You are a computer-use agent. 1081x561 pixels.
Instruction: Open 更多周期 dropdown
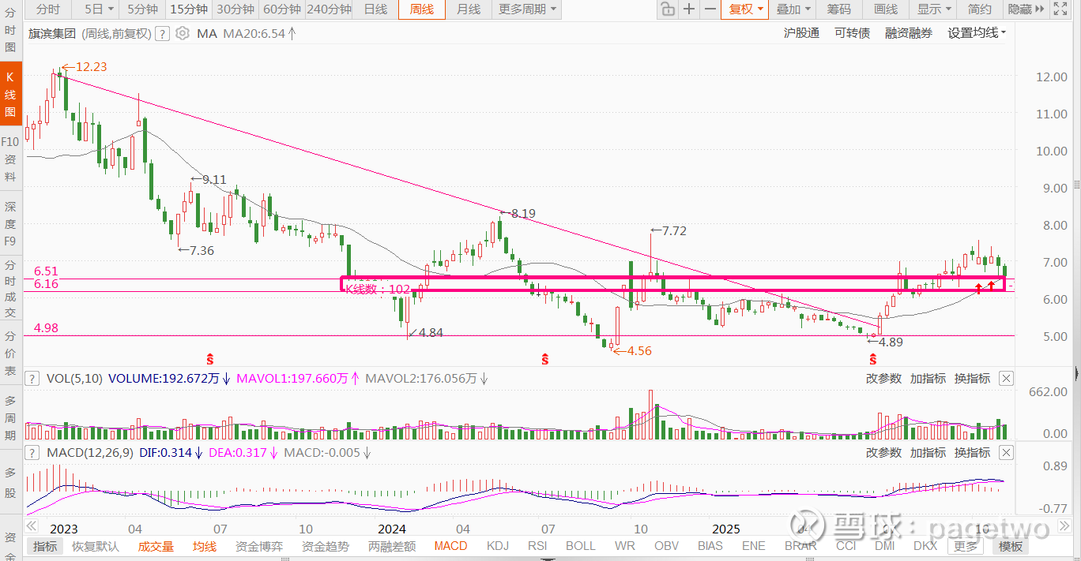pyautogui.click(x=526, y=9)
